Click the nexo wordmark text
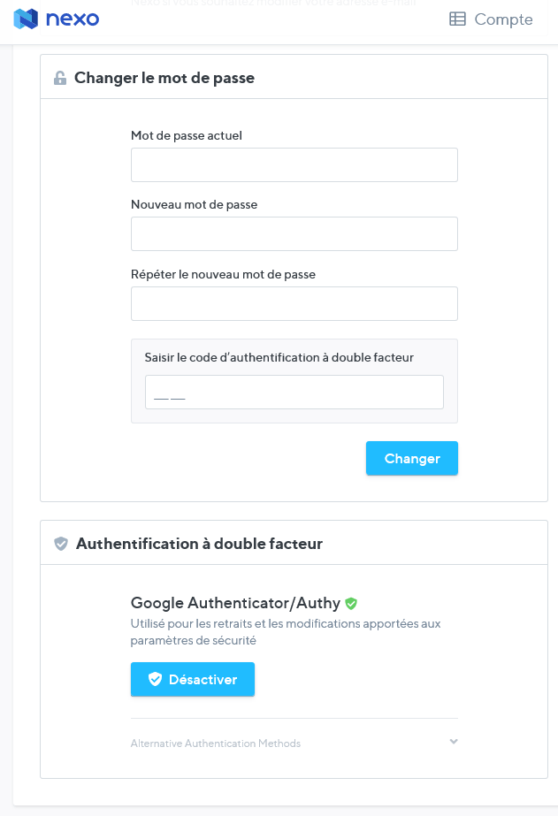Screen dimensions: 558x816 tap(73, 18)
